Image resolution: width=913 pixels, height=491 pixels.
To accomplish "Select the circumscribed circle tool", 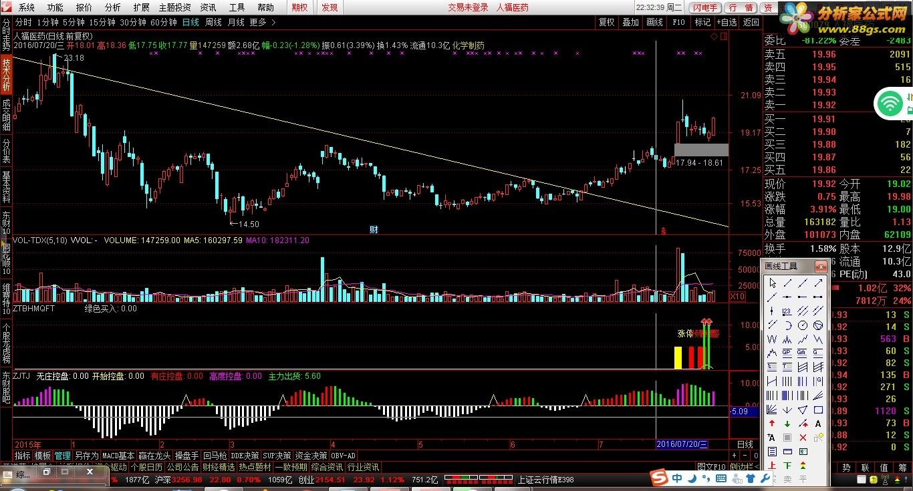I will coord(818,325).
